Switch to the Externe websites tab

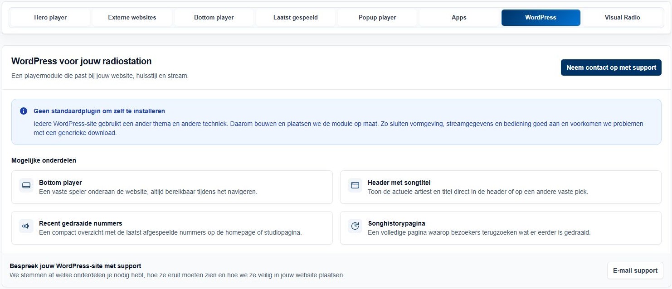[132, 18]
